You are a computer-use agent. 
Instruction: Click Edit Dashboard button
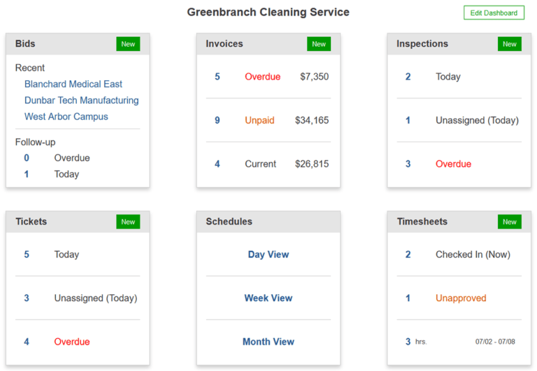pyautogui.click(x=494, y=13)
